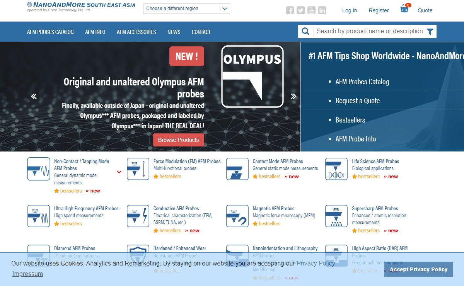Screen dimensions: 464x286
Task: Click the Register link
Action: (x=379, y=10)
